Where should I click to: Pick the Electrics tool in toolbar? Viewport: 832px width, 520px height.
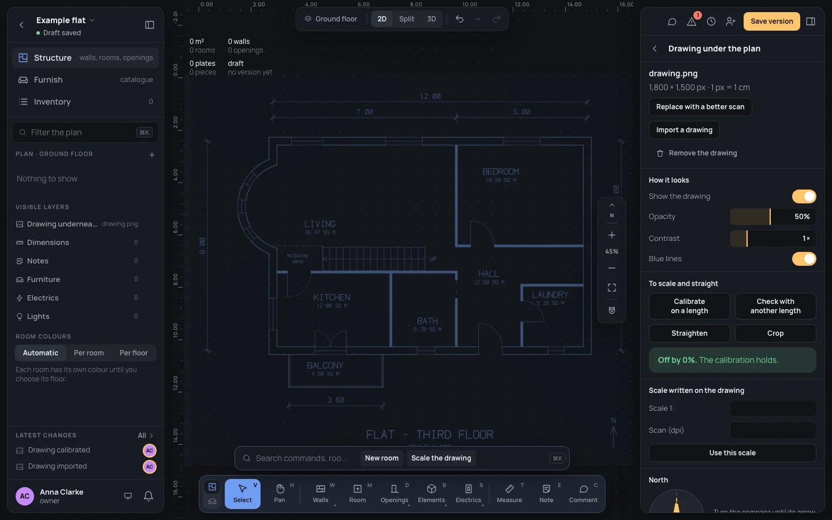tap(469, 494)
